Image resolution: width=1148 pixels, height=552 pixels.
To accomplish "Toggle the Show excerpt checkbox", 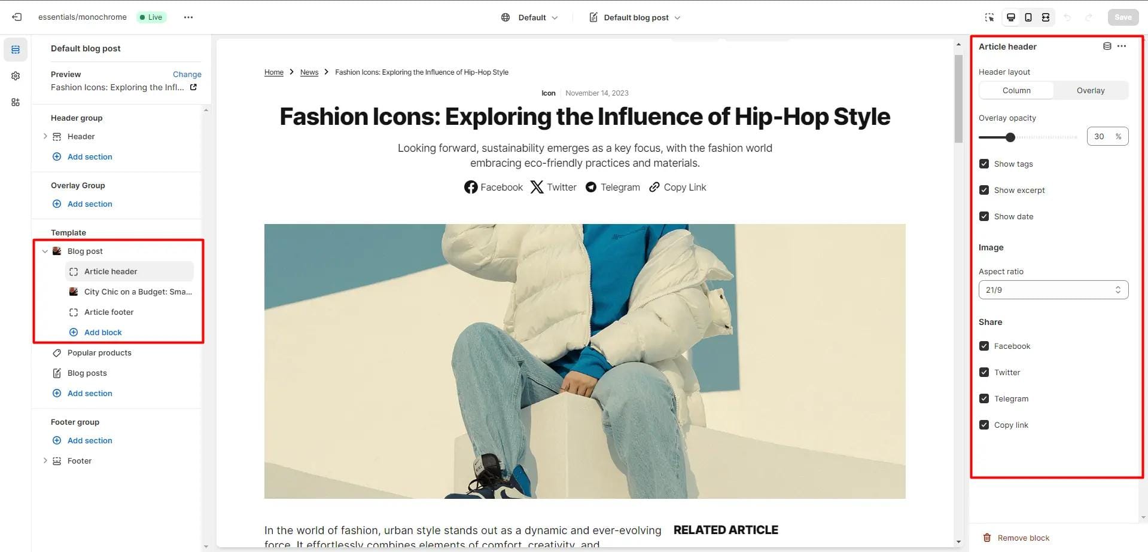I will [984, 190].
